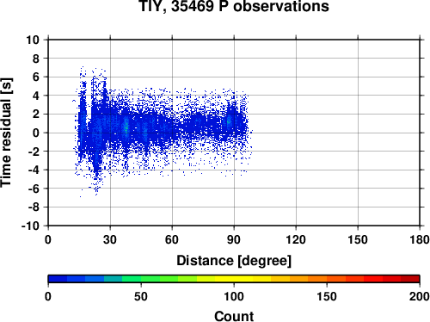Click the colorbar tick label '50'
This screenshot has width=430, height=322.
click(141, 296)
